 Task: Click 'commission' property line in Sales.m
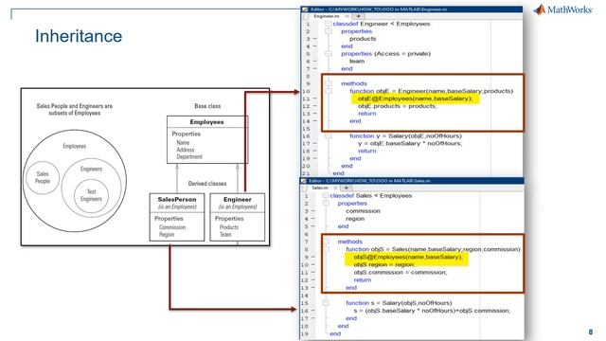(363, 211)
